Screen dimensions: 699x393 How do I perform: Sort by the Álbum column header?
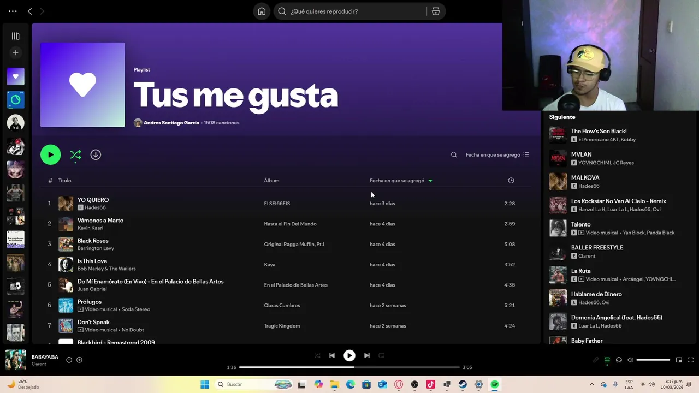point(271,181)
